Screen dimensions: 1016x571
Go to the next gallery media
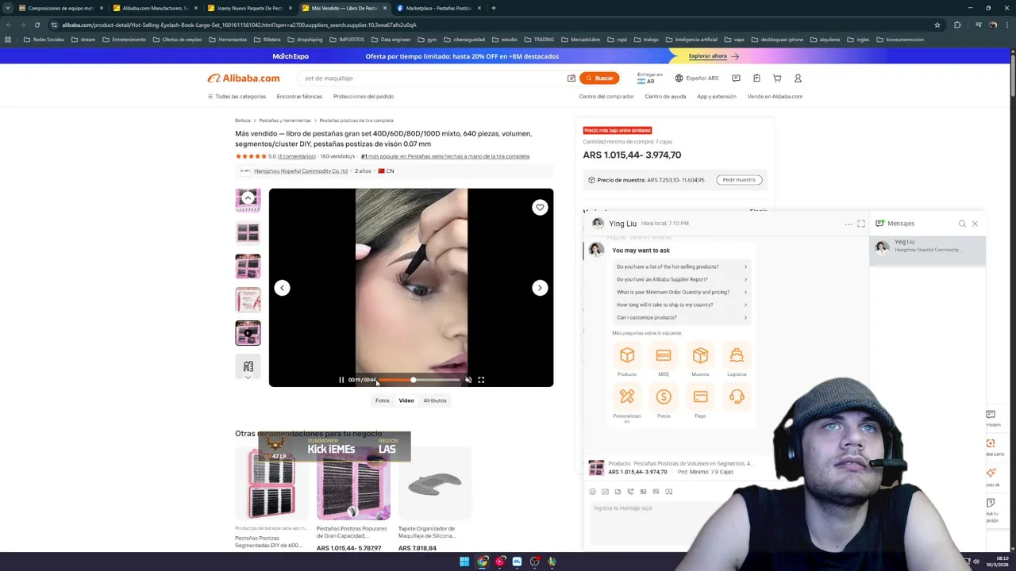tap(540, 288)
